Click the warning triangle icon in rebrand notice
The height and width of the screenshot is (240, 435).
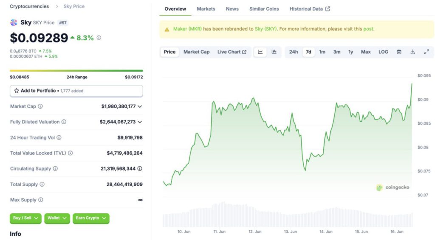(x=167, y=29)
